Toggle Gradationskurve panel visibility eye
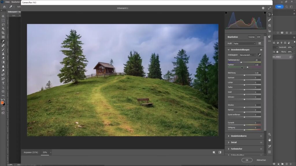296x166 pixels. point(261,136)
